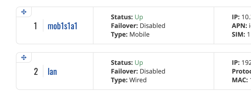
Task: Click the move handle icon for mob1s1a1
Action: coord(24,12)
